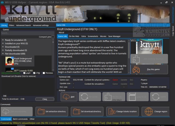175x126 pixels.
Task: Click the Add cloud download icon
Action: pyautogui.click(x=66, y=97)
